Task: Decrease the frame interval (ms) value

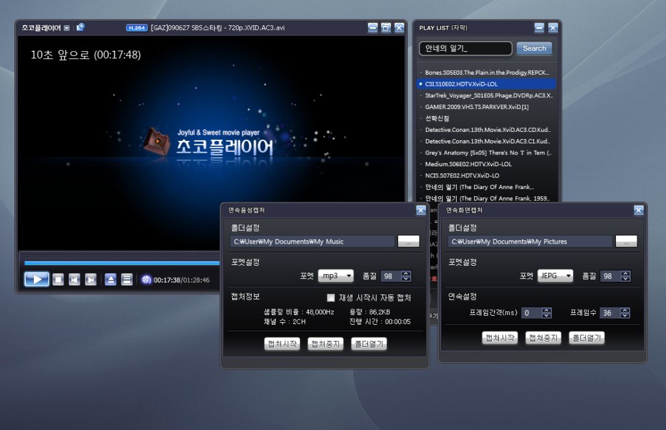Action: (x=546, y=316)
